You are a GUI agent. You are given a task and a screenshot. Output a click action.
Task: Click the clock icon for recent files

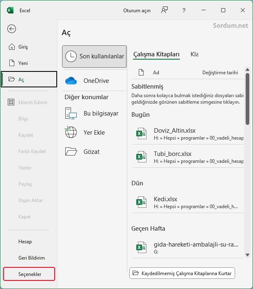point(71,56)
